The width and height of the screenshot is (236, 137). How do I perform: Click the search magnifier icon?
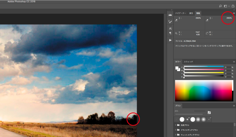[220, 6]
